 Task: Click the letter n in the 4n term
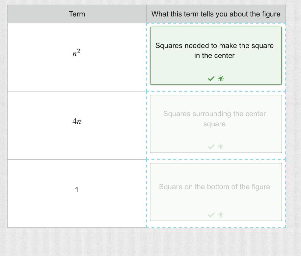(x=79, y=122)
